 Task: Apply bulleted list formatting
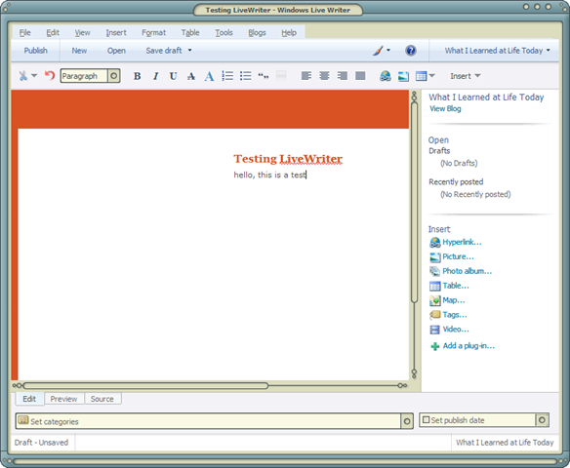click(246, 76)
